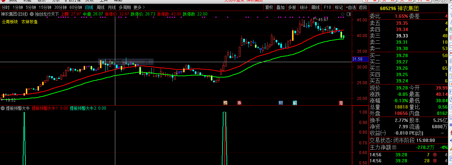The image size is (452, 165).
Task: Select the 1分钟 period
Action: pyautogui.click(x=18, y=7)
